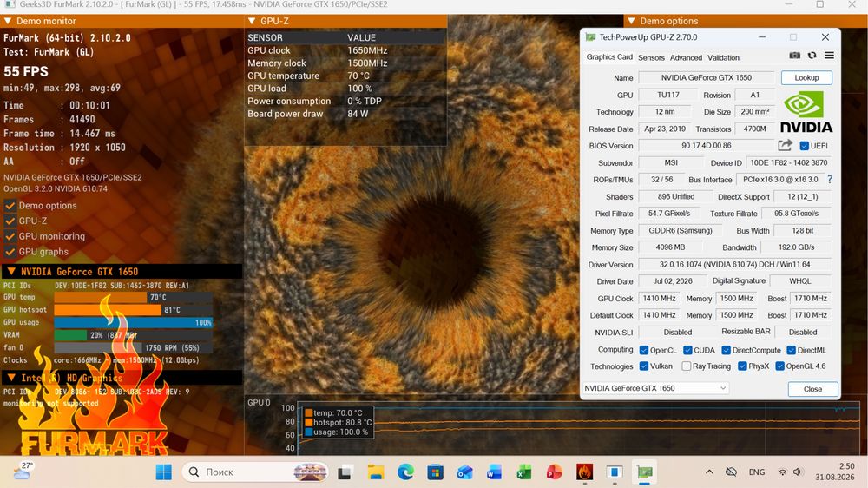Screen dimensions: 868x488
Task: Click the taskbar search box Поиск
Action: tap(254, 472)
